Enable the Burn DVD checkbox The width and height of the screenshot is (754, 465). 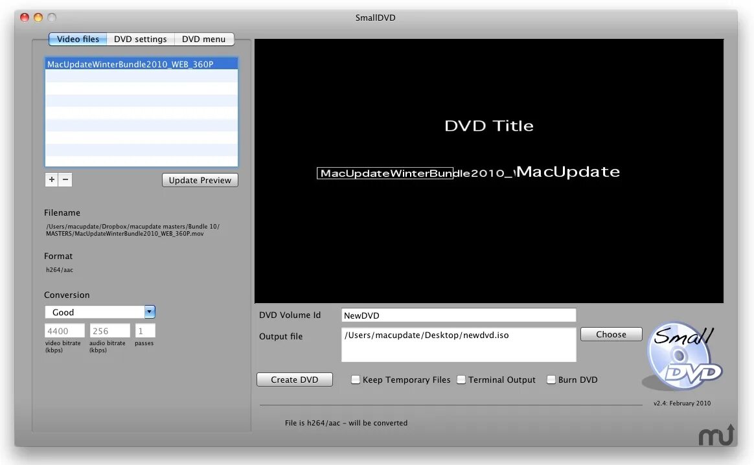point(551,380)
